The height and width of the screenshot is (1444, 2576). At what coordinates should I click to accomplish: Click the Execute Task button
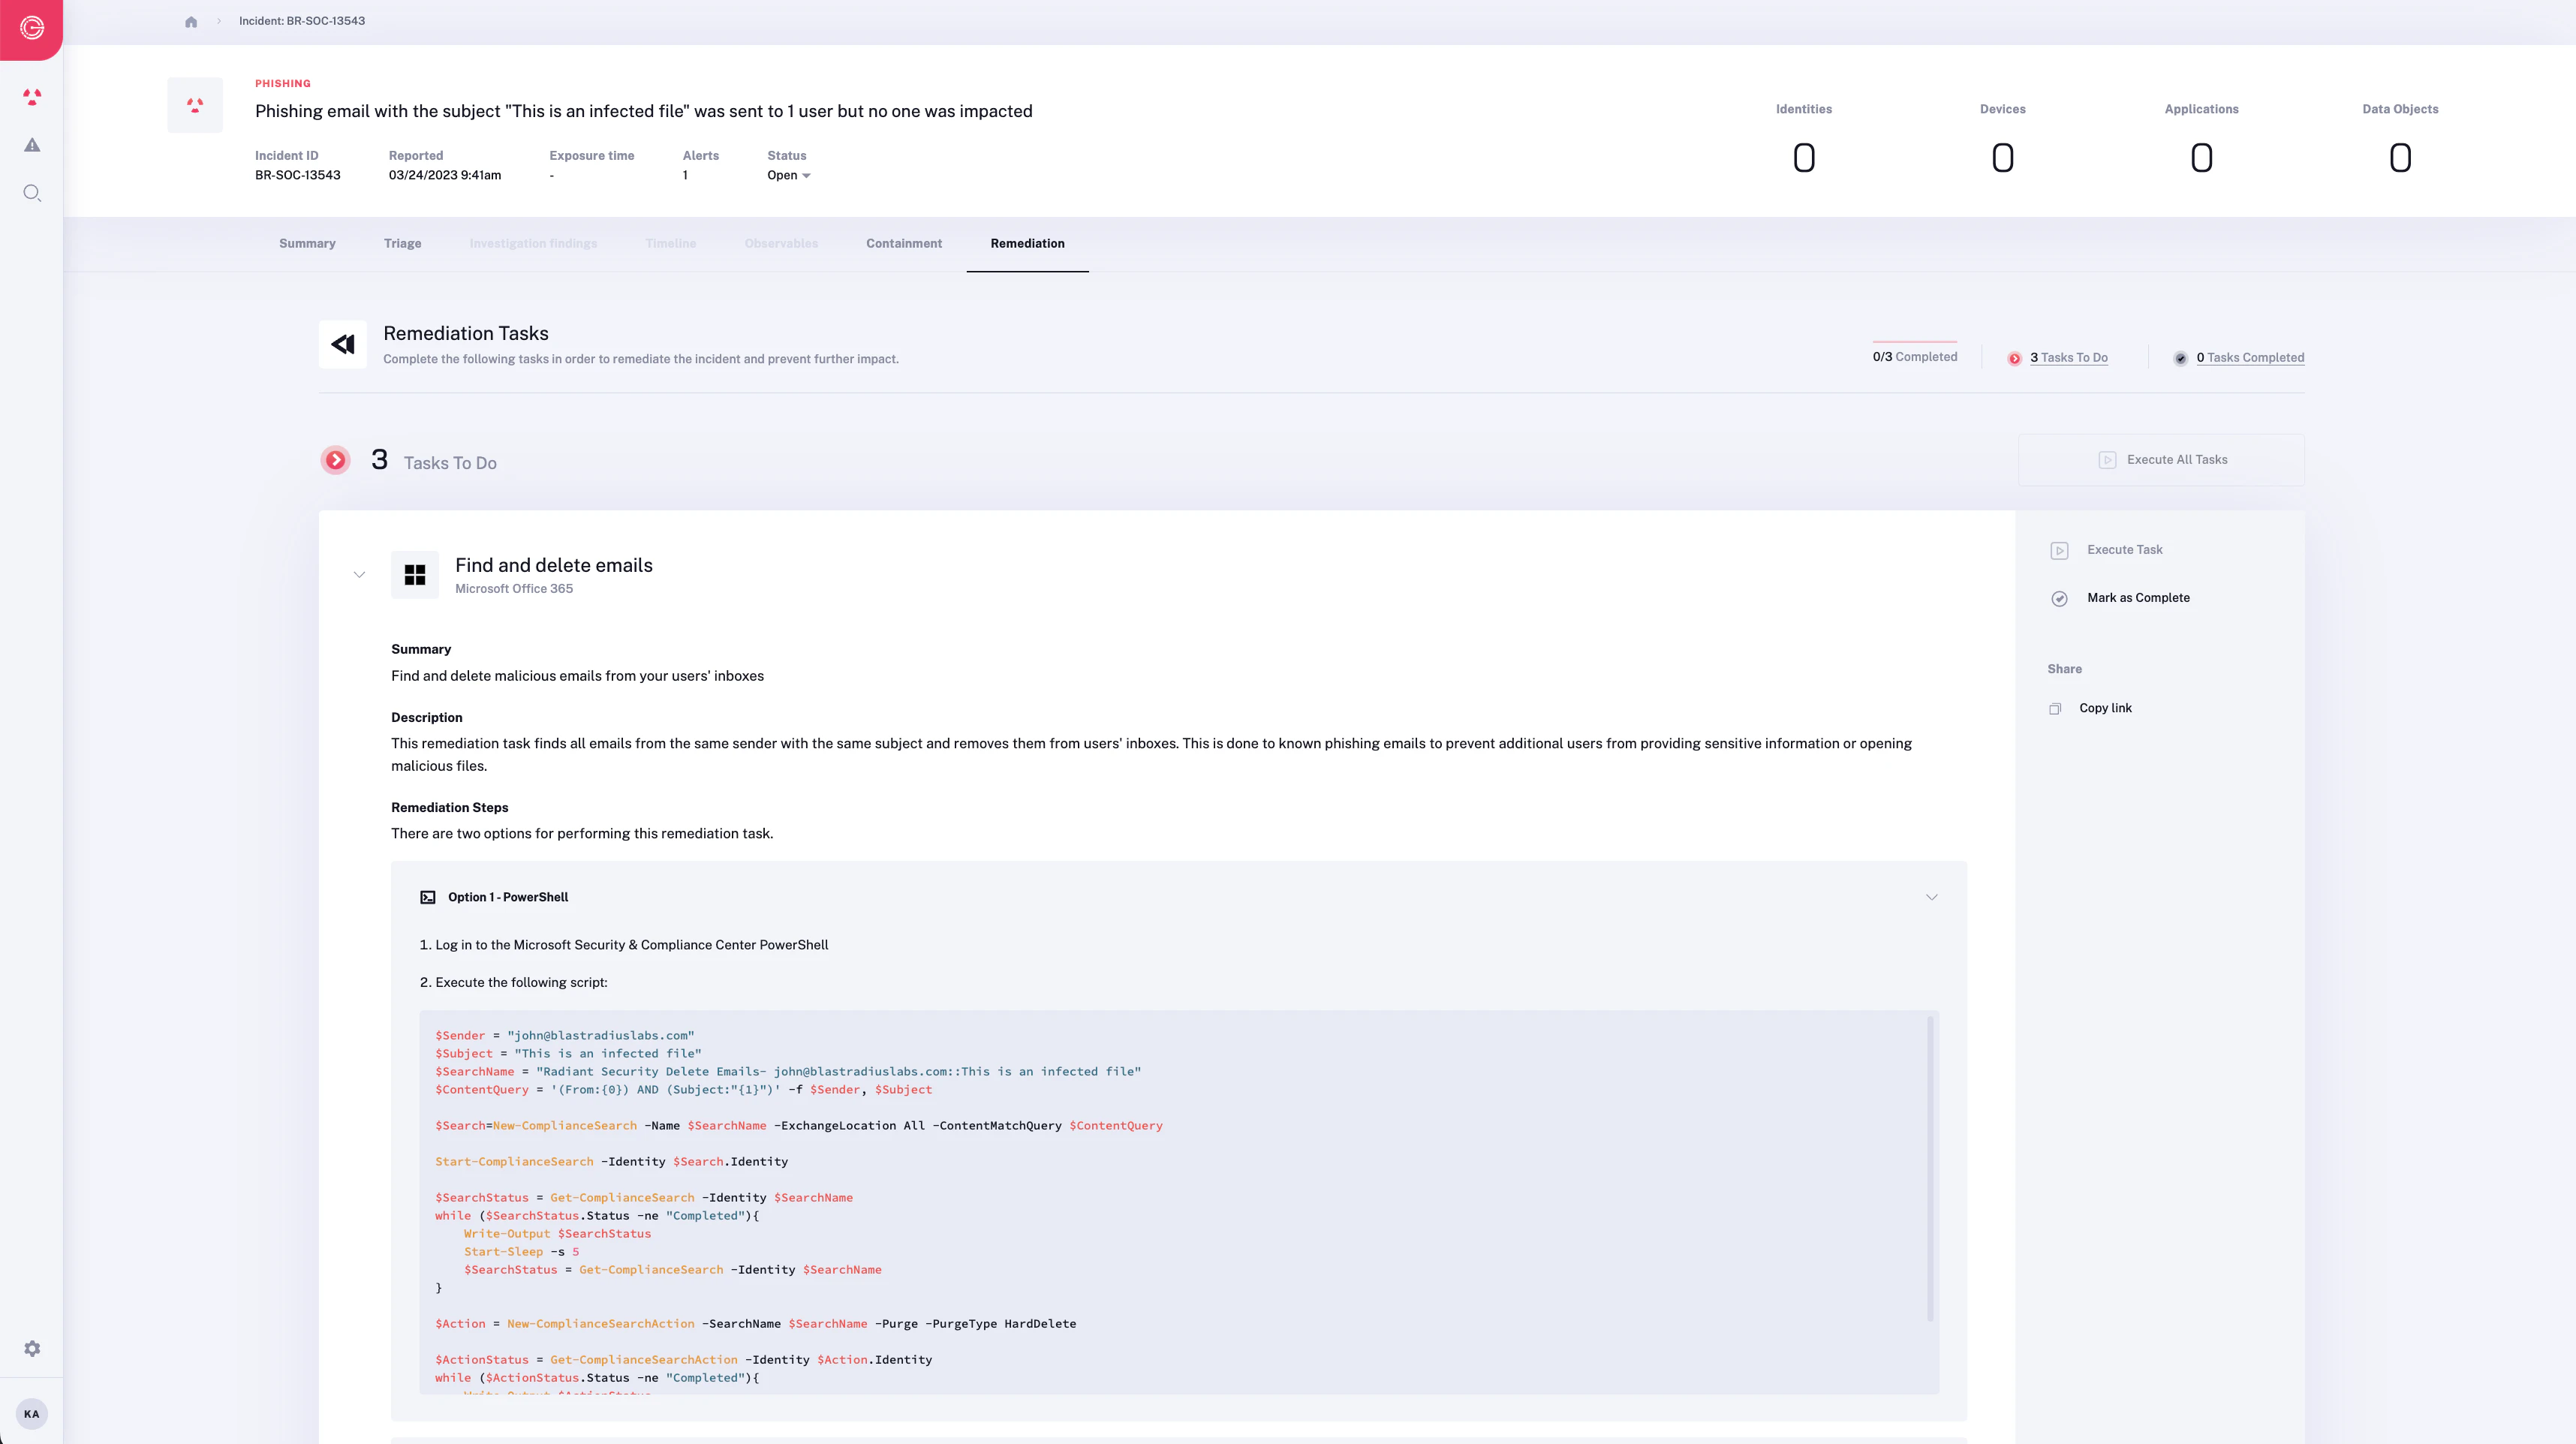[x=2123, y=550]
